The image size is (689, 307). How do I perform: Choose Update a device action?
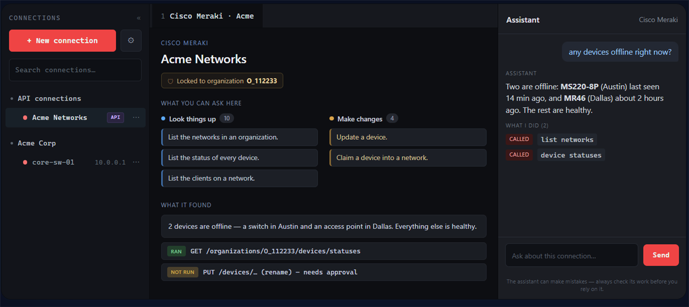tap(408, 137)
